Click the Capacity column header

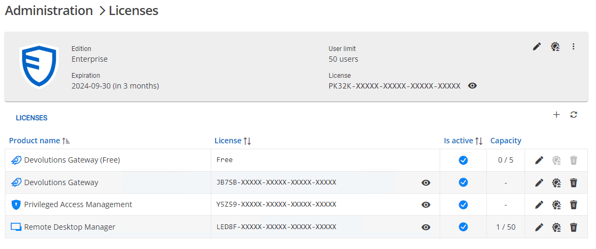tap(506, 141)
